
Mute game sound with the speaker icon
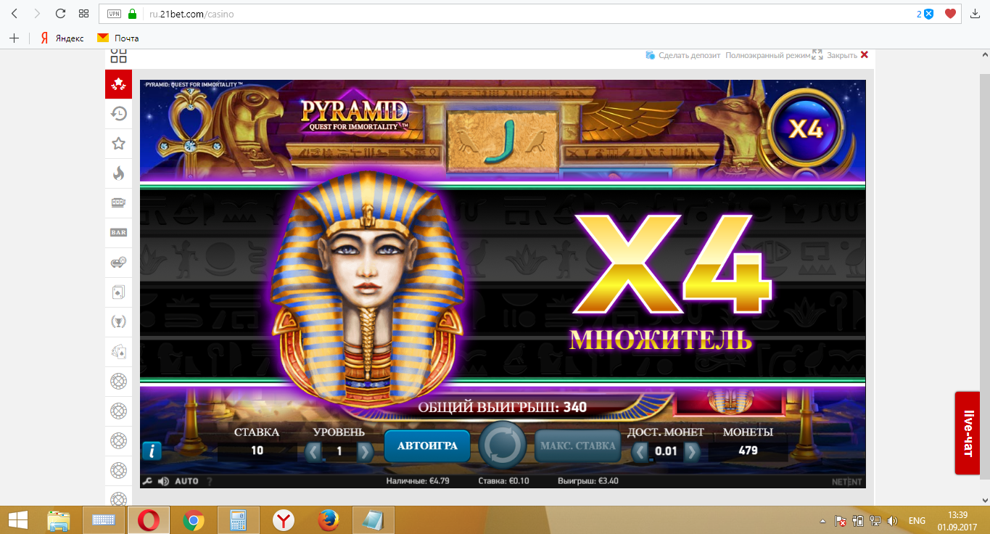pos(163,481)
